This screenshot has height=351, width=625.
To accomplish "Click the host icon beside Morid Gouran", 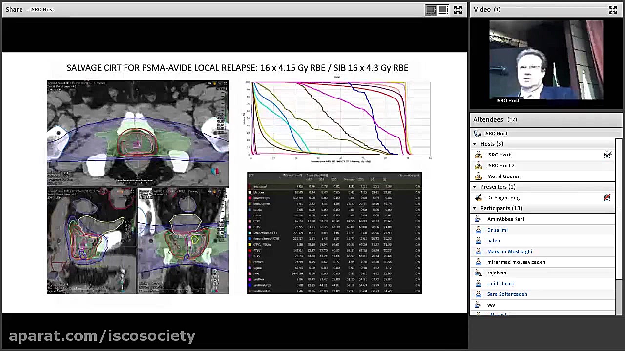I will click(478, 176).
